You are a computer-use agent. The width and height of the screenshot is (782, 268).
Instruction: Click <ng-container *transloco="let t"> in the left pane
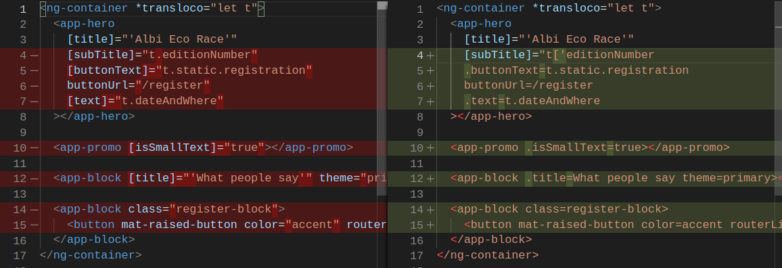(152, 9)
